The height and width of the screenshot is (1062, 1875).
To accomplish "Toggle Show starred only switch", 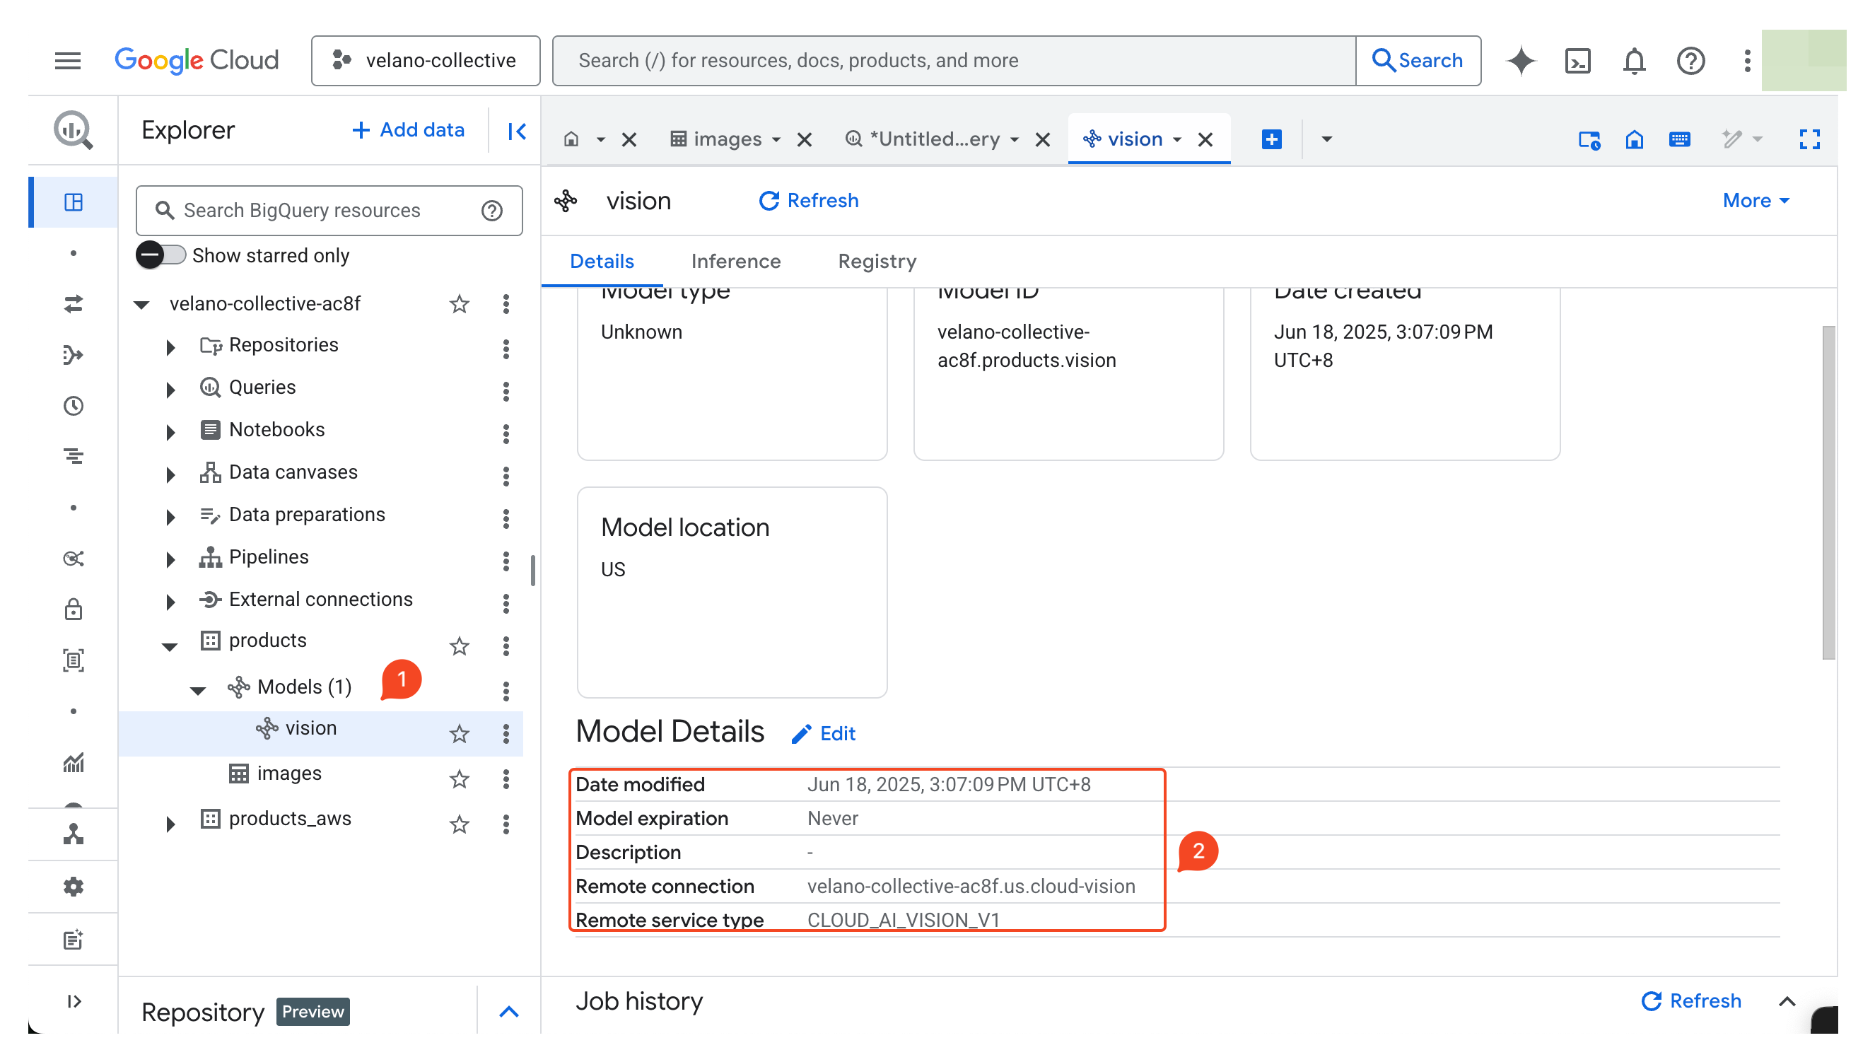I will click(x=161, y=255).
